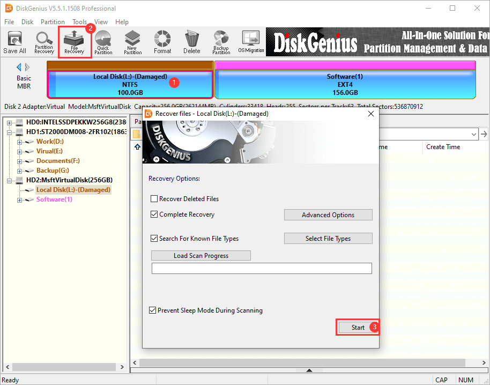Toggle Prevent Sleep Mode During Scanning
The width and height of the screenshot is (490, 385).
tap(152, 310)
